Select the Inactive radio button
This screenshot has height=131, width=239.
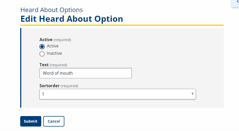click(42, 54)
